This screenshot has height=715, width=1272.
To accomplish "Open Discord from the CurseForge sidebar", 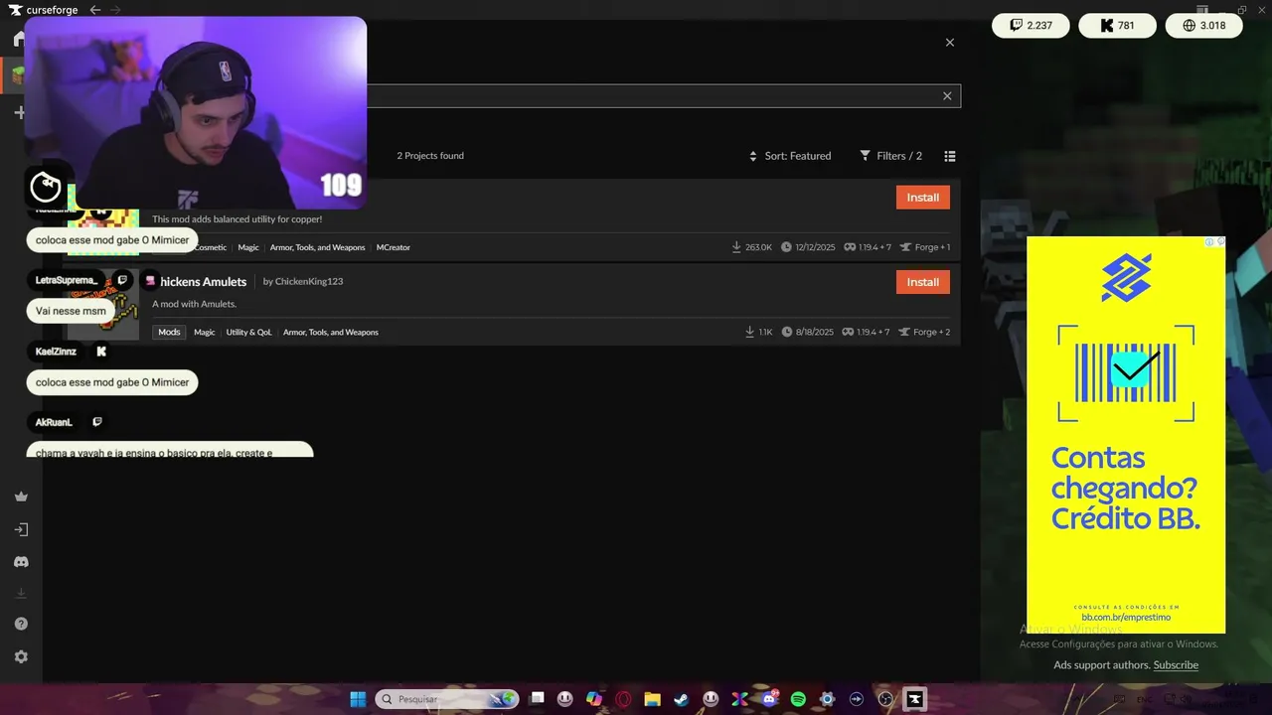I will point(21,562).
